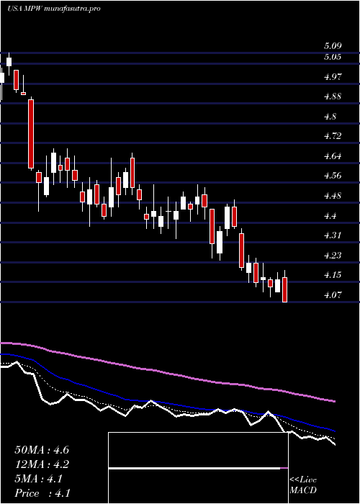Screen dimensions: 360x504
Task: Select the 5.05 price axis label
Action: [333, 57]
